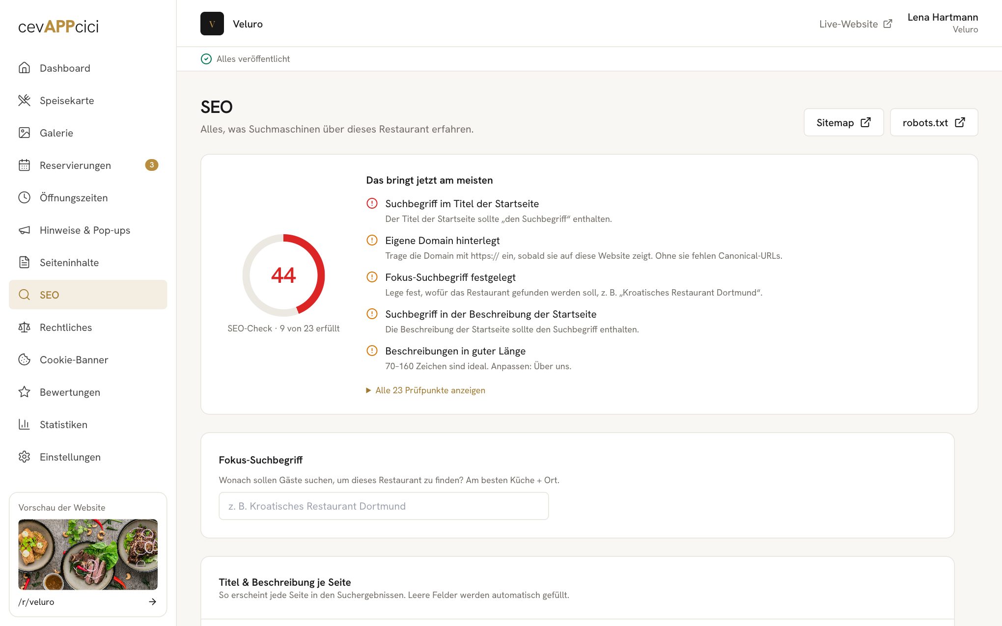Click the SEO magnifier icon in sidebar

tap(24, 295)
